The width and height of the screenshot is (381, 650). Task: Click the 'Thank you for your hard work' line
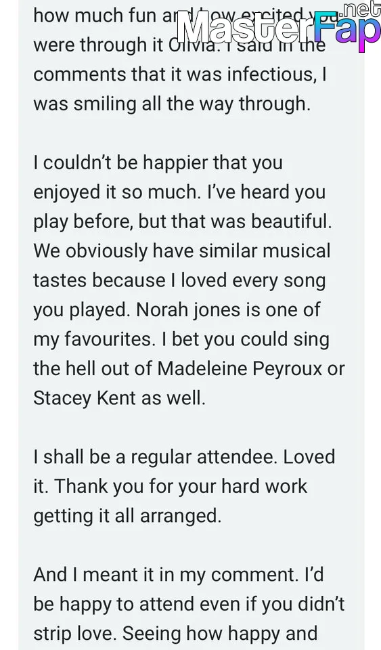(181, 486)
